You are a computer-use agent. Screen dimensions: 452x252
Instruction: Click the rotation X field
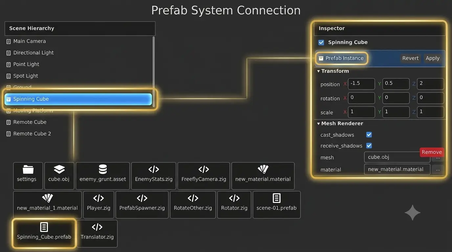click(x=361, y=98)
